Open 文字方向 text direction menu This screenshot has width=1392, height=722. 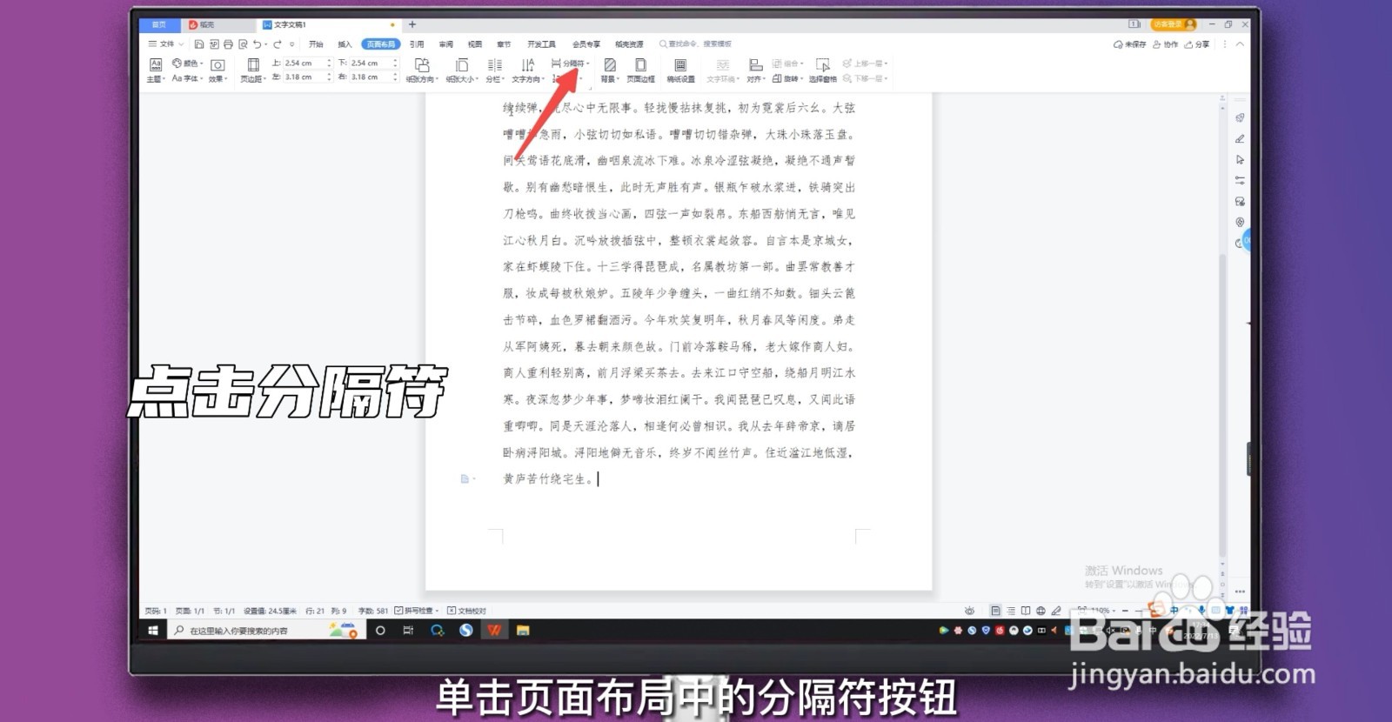(x=528, y=70)
